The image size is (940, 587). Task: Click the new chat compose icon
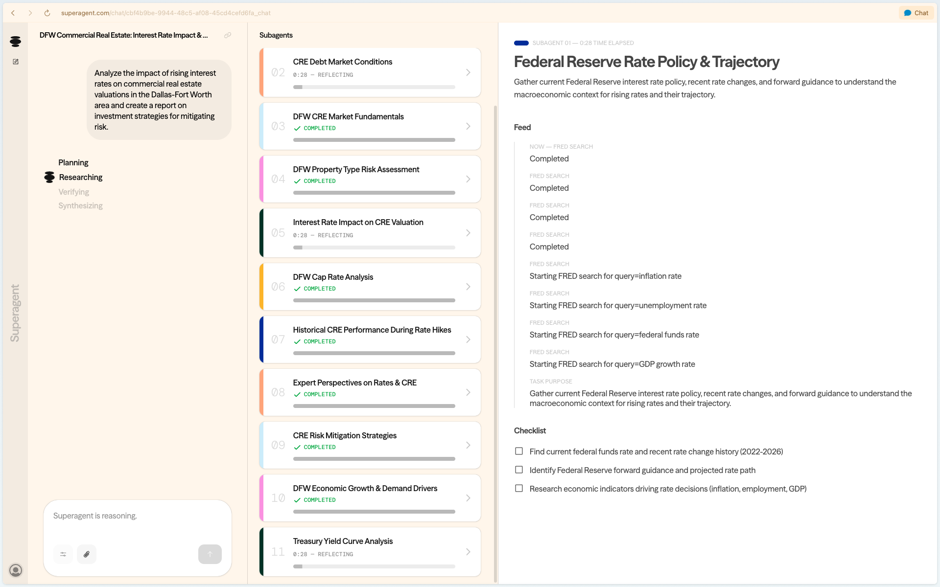point(16,62)
